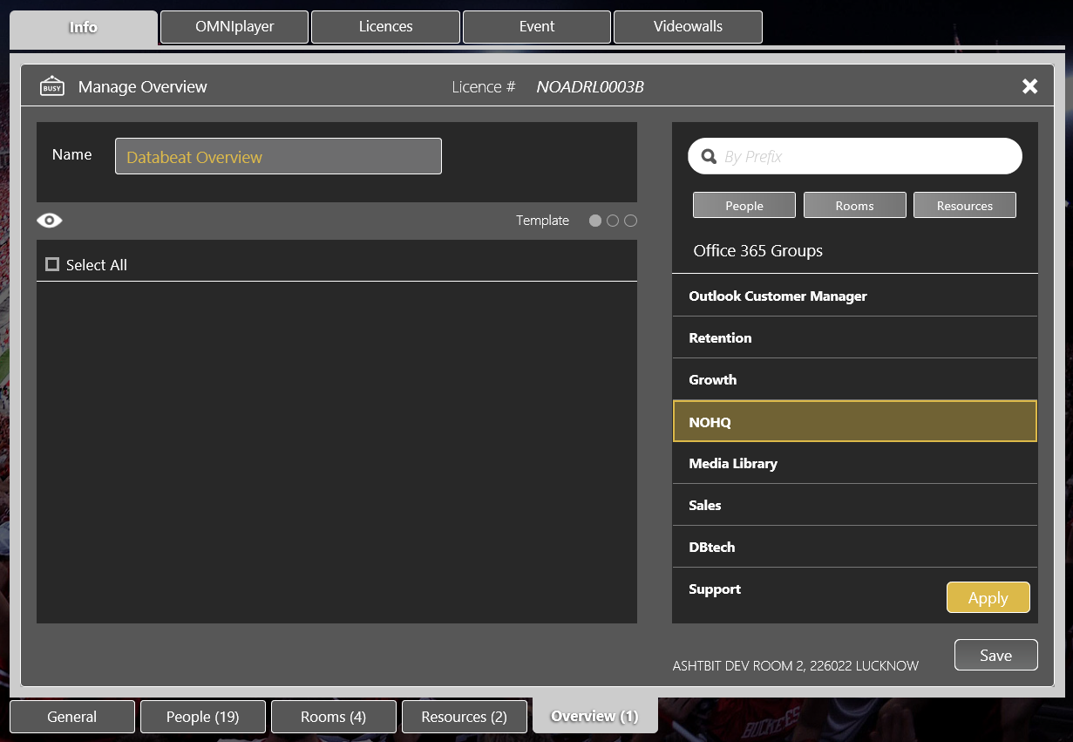Open the Rooms (4) tab
This screenshot has width=1073, height=742.
(x=334, y=717)
